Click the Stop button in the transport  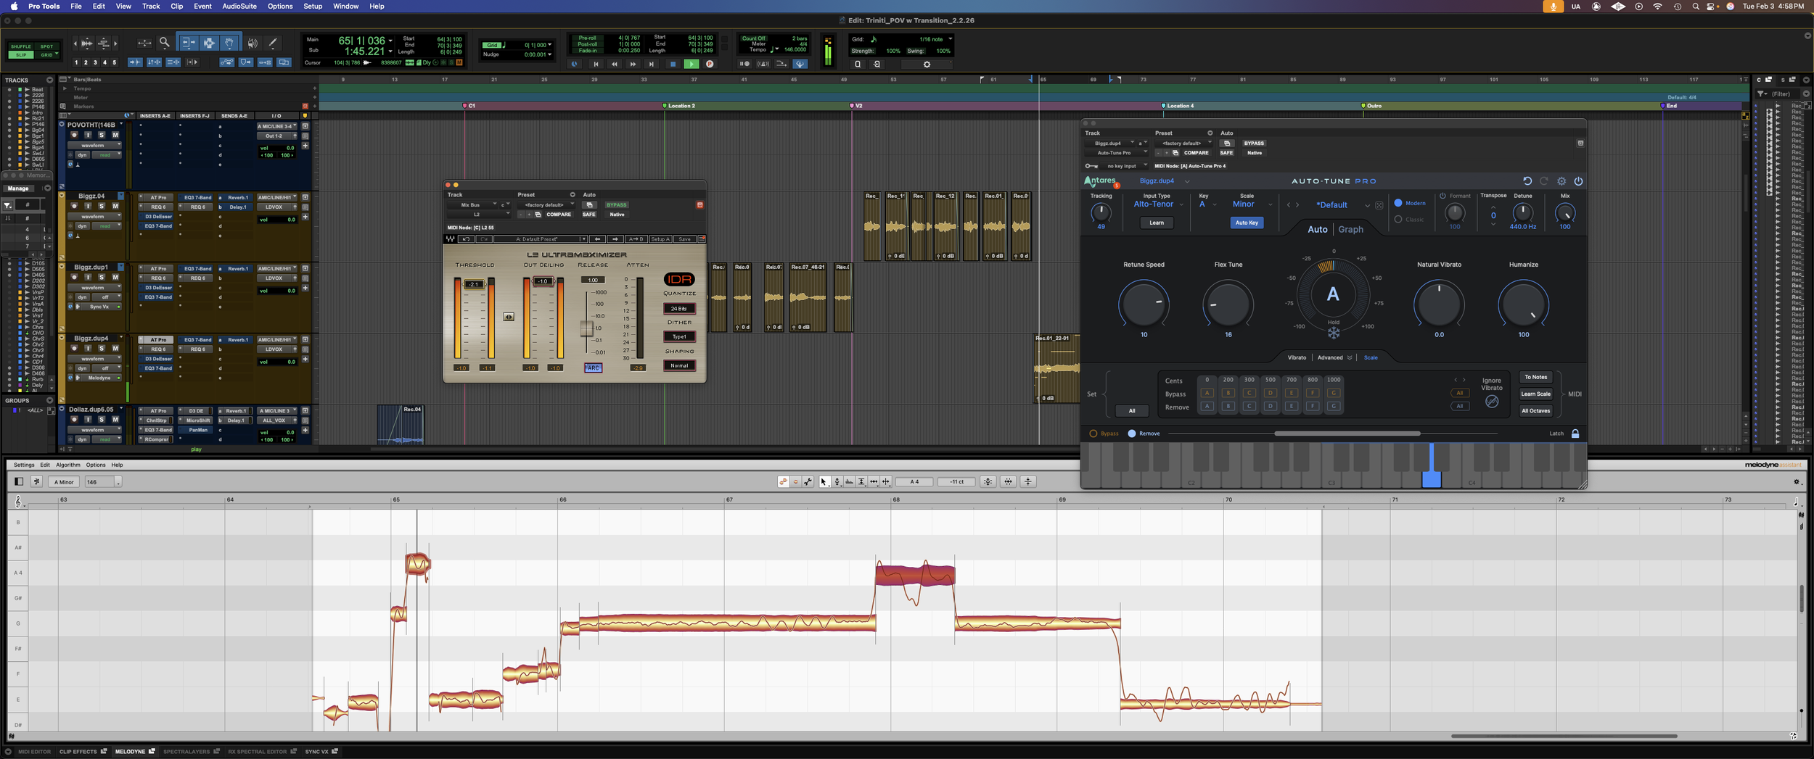coord(673,64)
